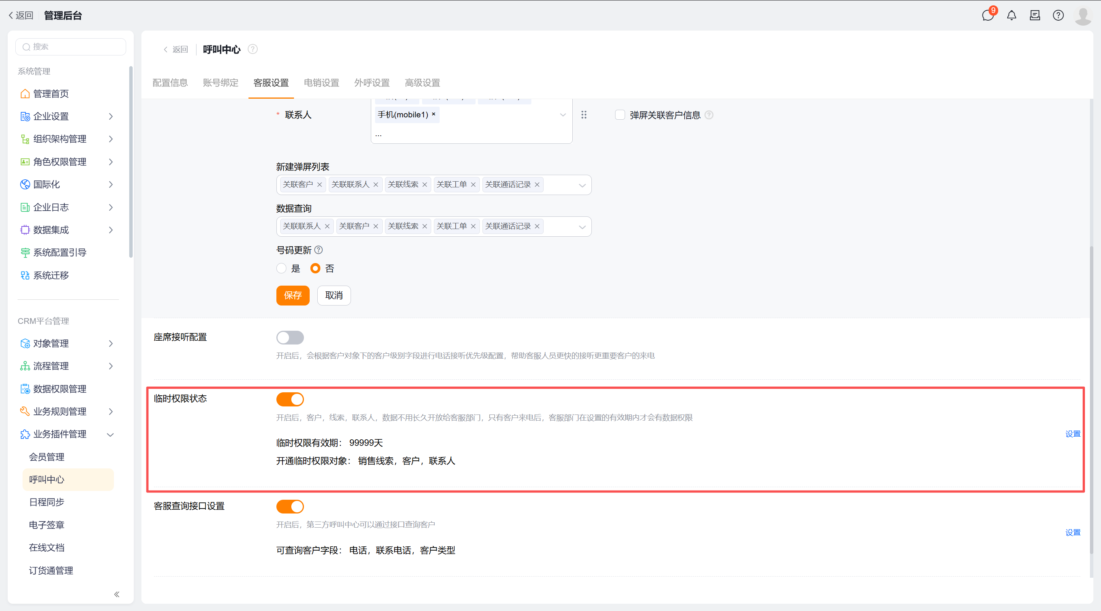This screenshot has width=1101, height=611.
Task: Remove the 手机(mobile1) tag
Action: [x=434, y=114]
